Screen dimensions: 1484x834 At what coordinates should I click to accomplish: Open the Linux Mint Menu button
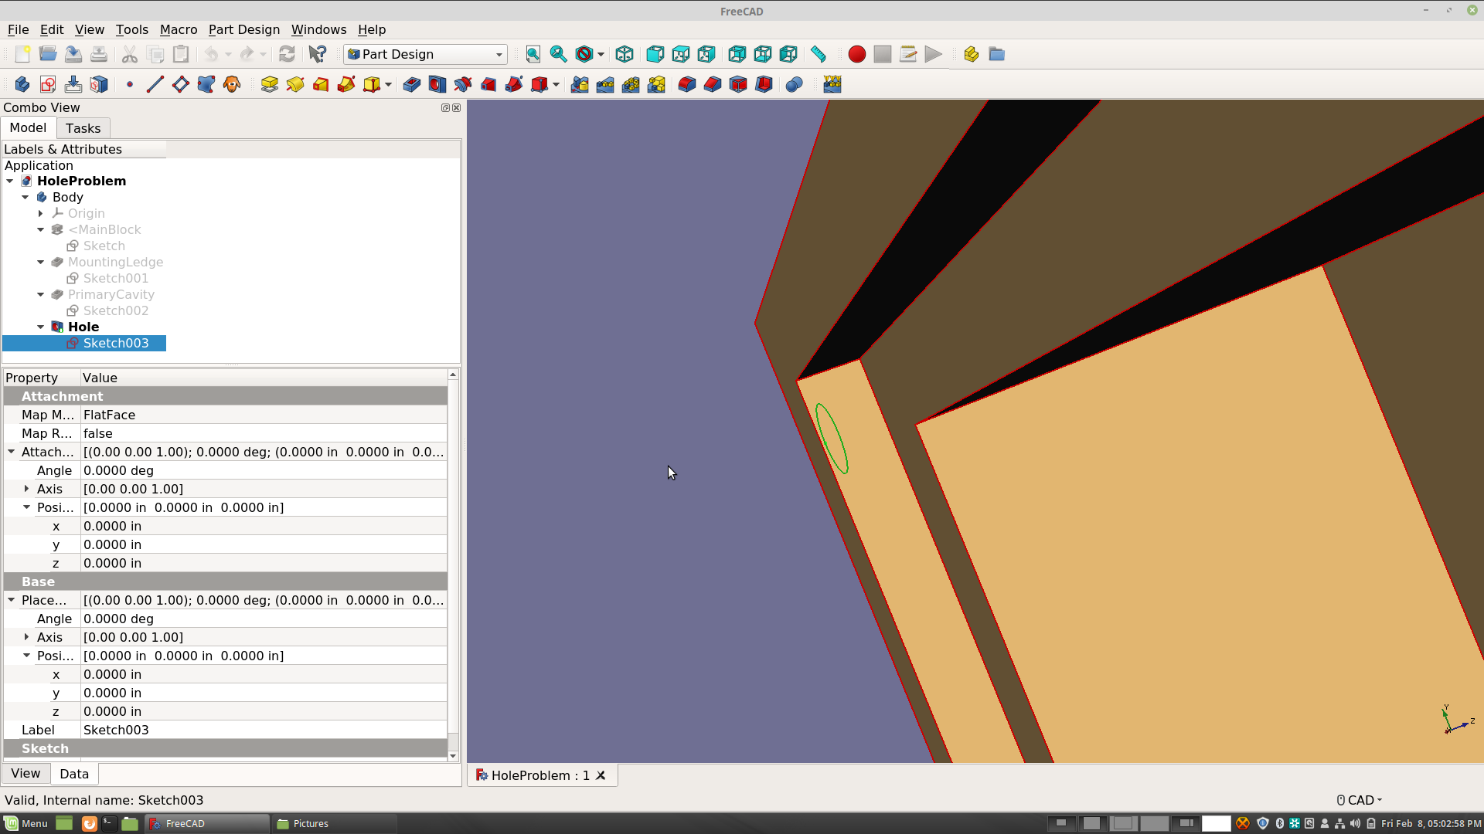click(x=26, y=823)
